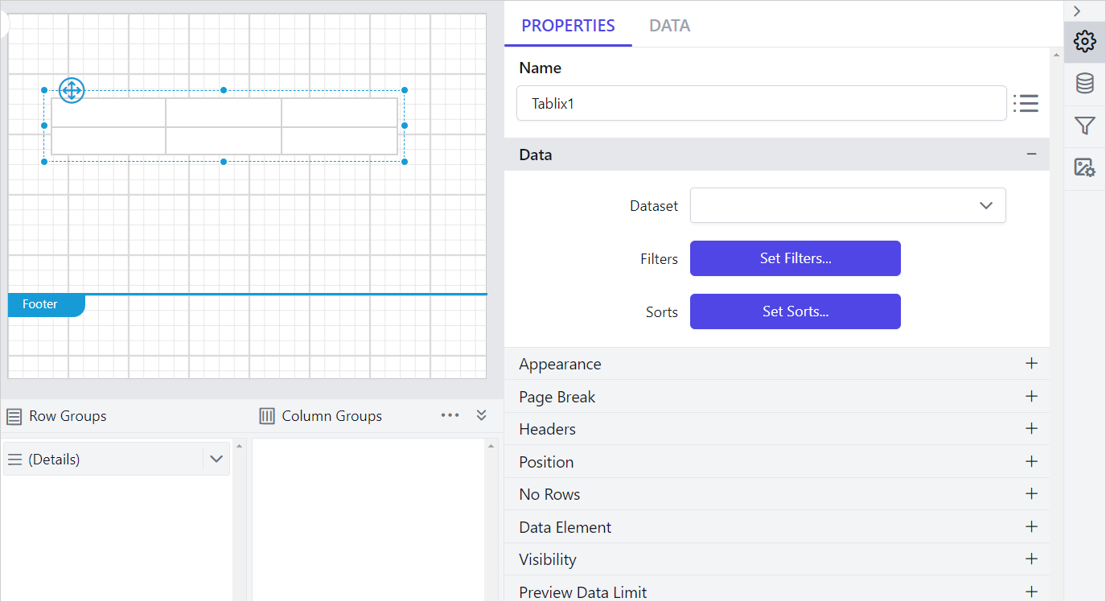
Task: Click the Column Groups heading text
Action: coord(331,416)
